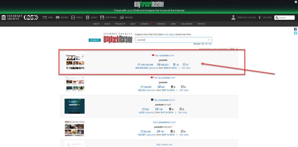Show 500 results per page
This screenshot has width=298, height=147.
[x=210, y=44]
